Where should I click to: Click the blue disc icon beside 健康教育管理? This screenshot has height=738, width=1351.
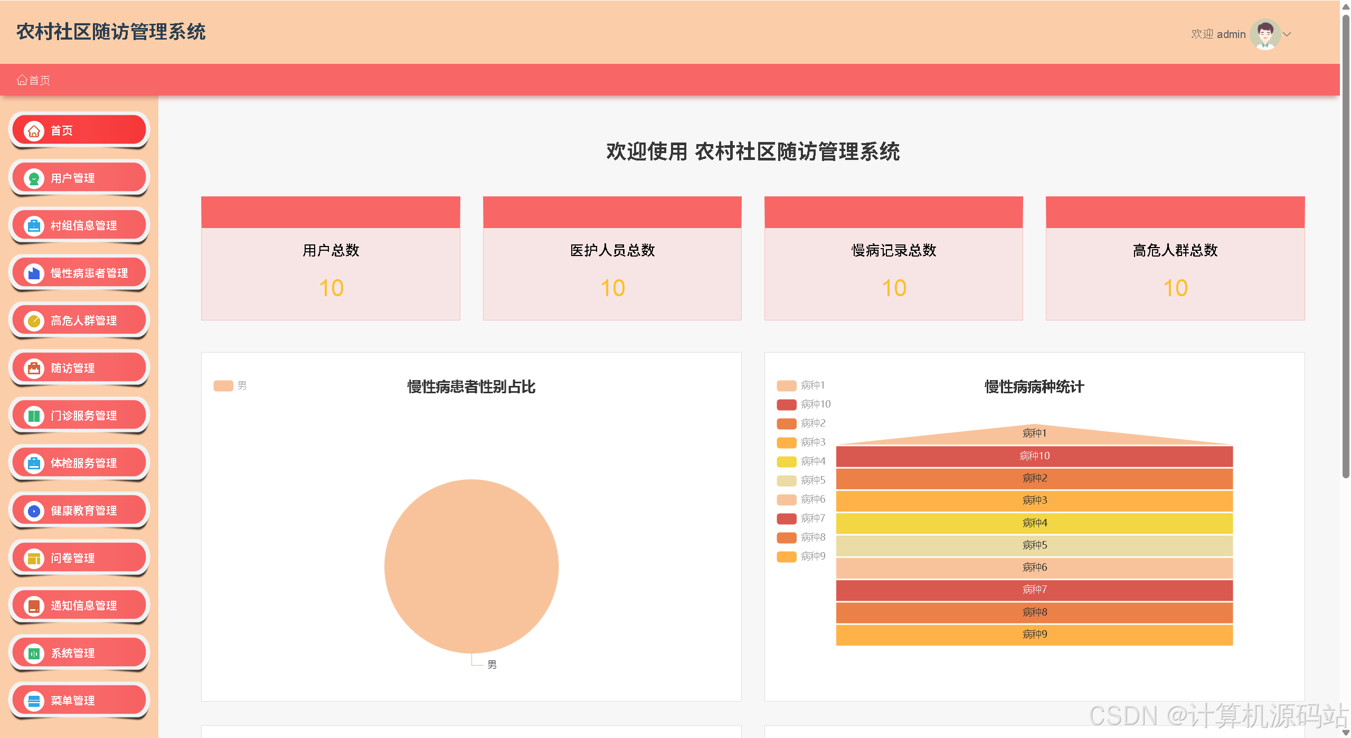pos(34,511)
